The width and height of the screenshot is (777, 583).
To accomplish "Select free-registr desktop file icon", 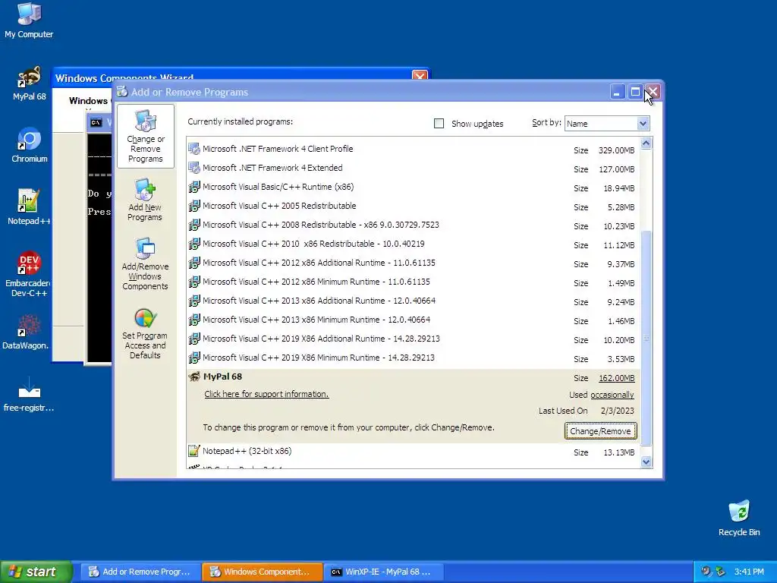I will (29, 394).
